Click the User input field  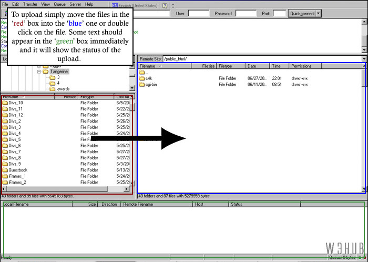199,14
